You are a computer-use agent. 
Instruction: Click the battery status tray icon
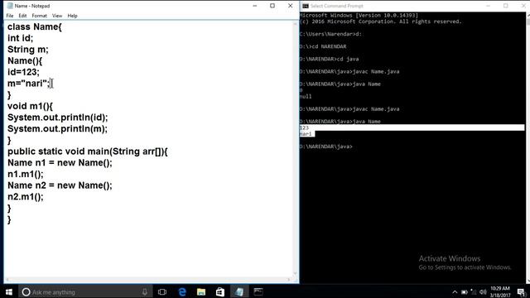[x=465, y=292]
